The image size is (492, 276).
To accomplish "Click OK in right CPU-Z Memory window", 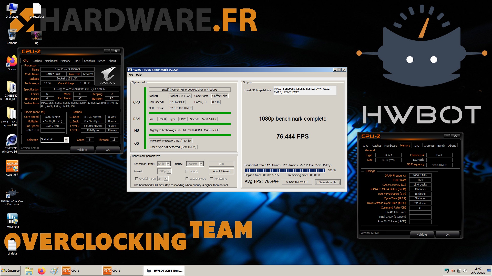I will [447, 235].
